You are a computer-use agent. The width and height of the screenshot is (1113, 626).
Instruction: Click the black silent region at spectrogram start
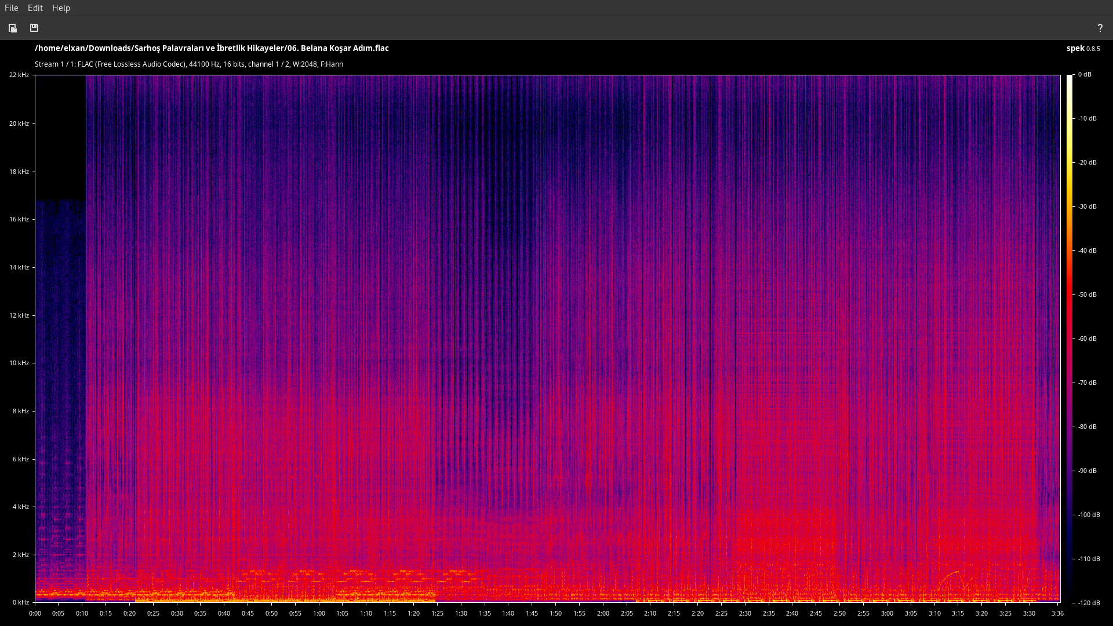point(60,137)
